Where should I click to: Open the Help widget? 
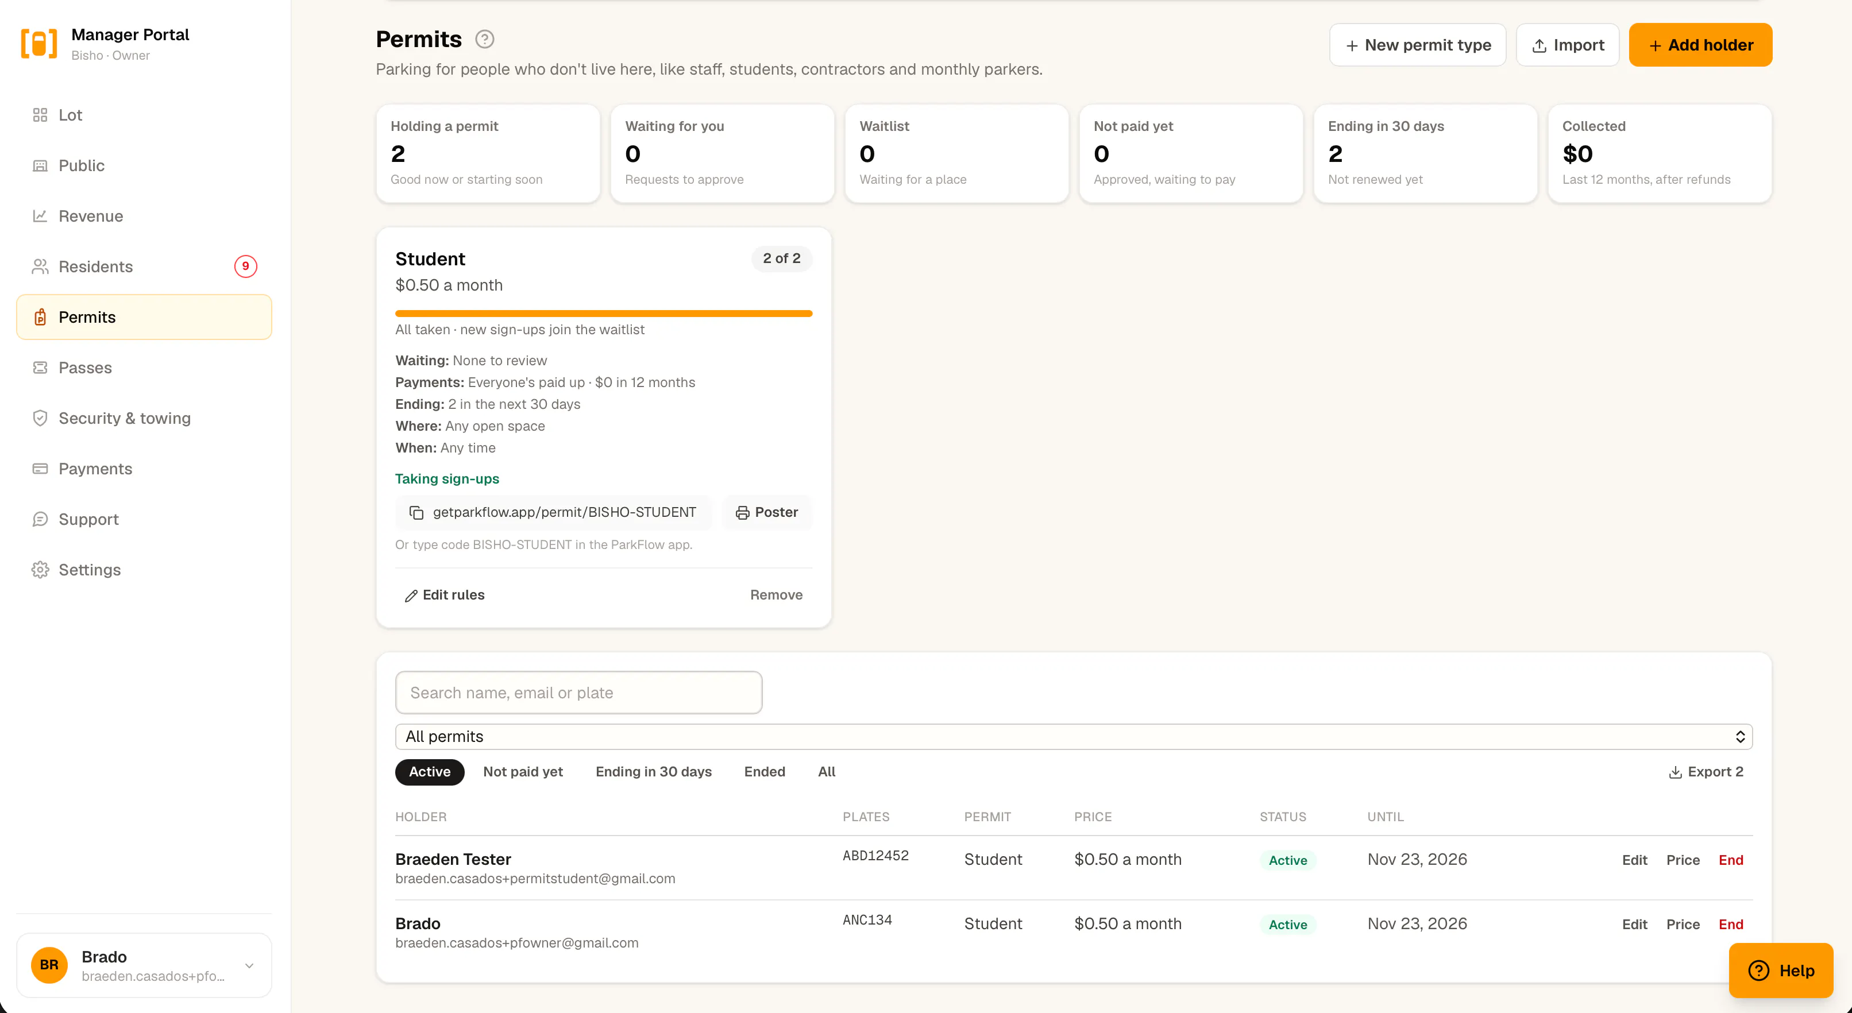tap(1780, 970)
